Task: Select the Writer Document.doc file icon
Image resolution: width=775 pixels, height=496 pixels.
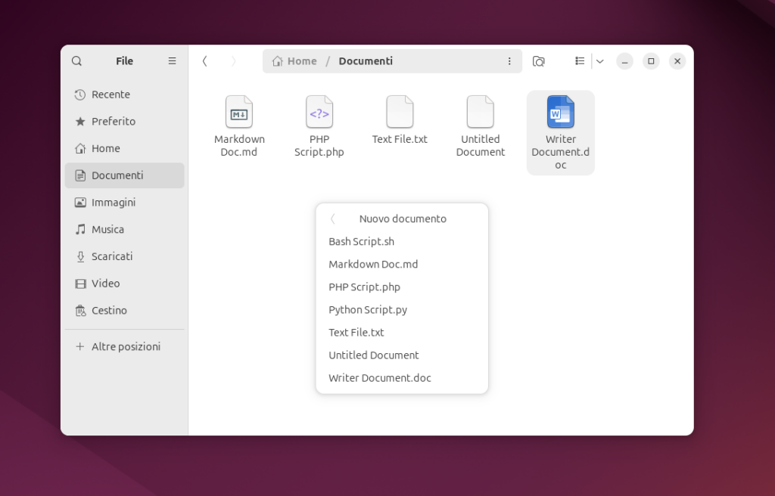Action: pyautogui.click(x=560, y=113)
